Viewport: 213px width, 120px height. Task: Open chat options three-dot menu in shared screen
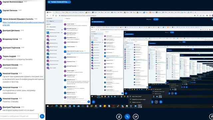[x=89, y=19]
